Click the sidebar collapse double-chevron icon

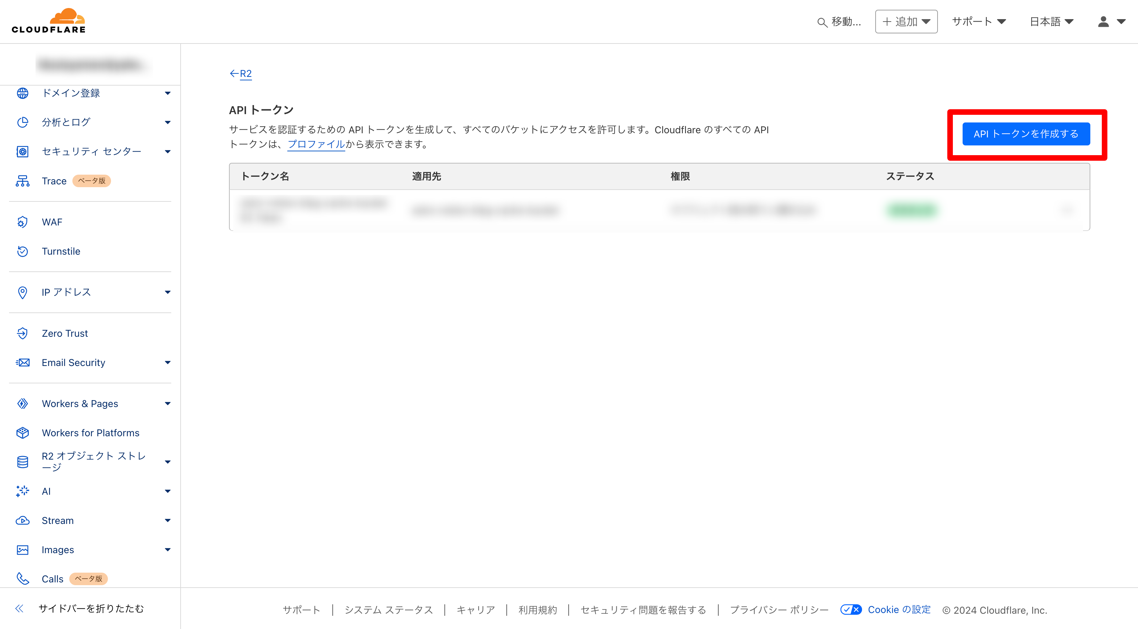19,609
